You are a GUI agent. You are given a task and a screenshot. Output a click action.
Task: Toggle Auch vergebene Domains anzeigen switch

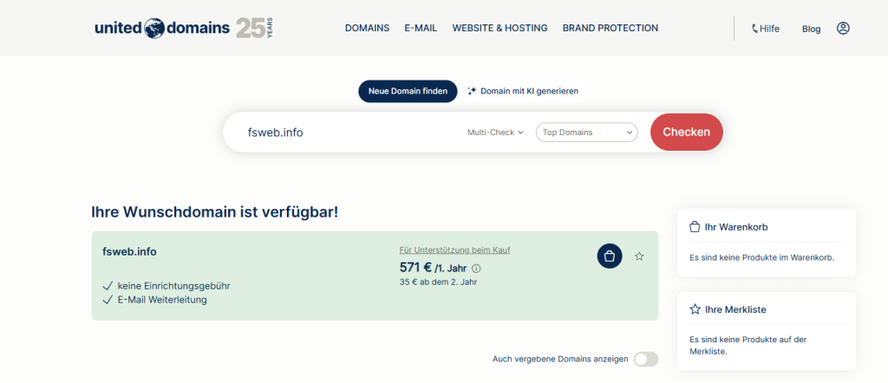[x=646, y=360]
